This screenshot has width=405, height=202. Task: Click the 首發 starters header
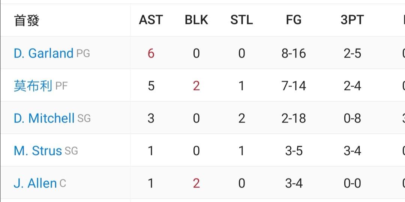[x=27, y=20]
